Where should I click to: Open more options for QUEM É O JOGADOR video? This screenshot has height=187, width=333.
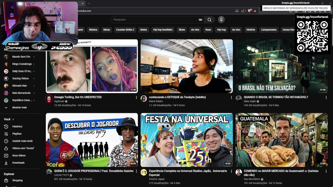click(x=136, y=171)
